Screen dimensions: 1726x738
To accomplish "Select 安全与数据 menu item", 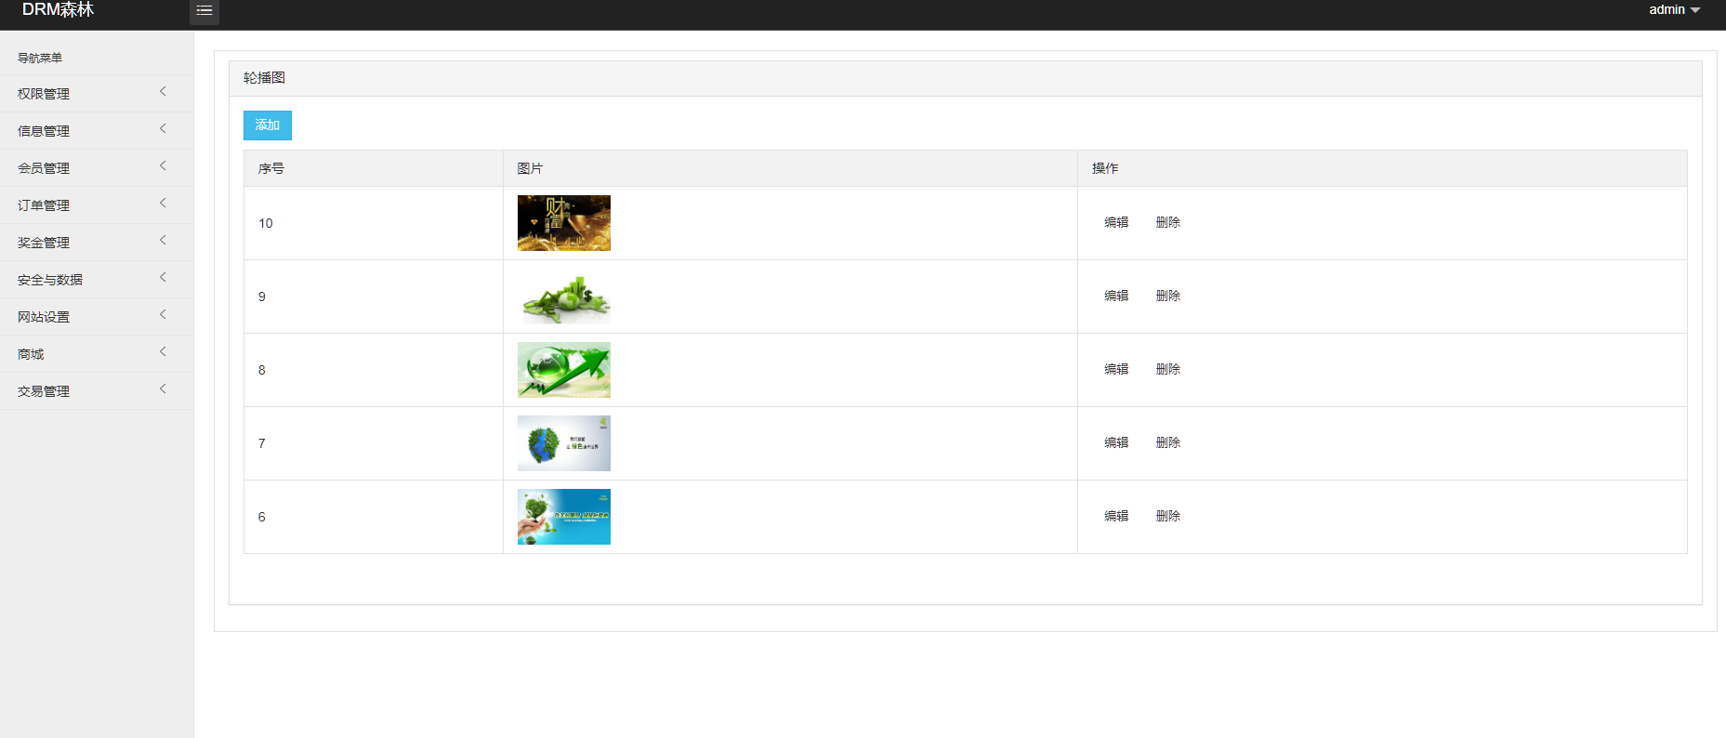I will pos(50,280).
